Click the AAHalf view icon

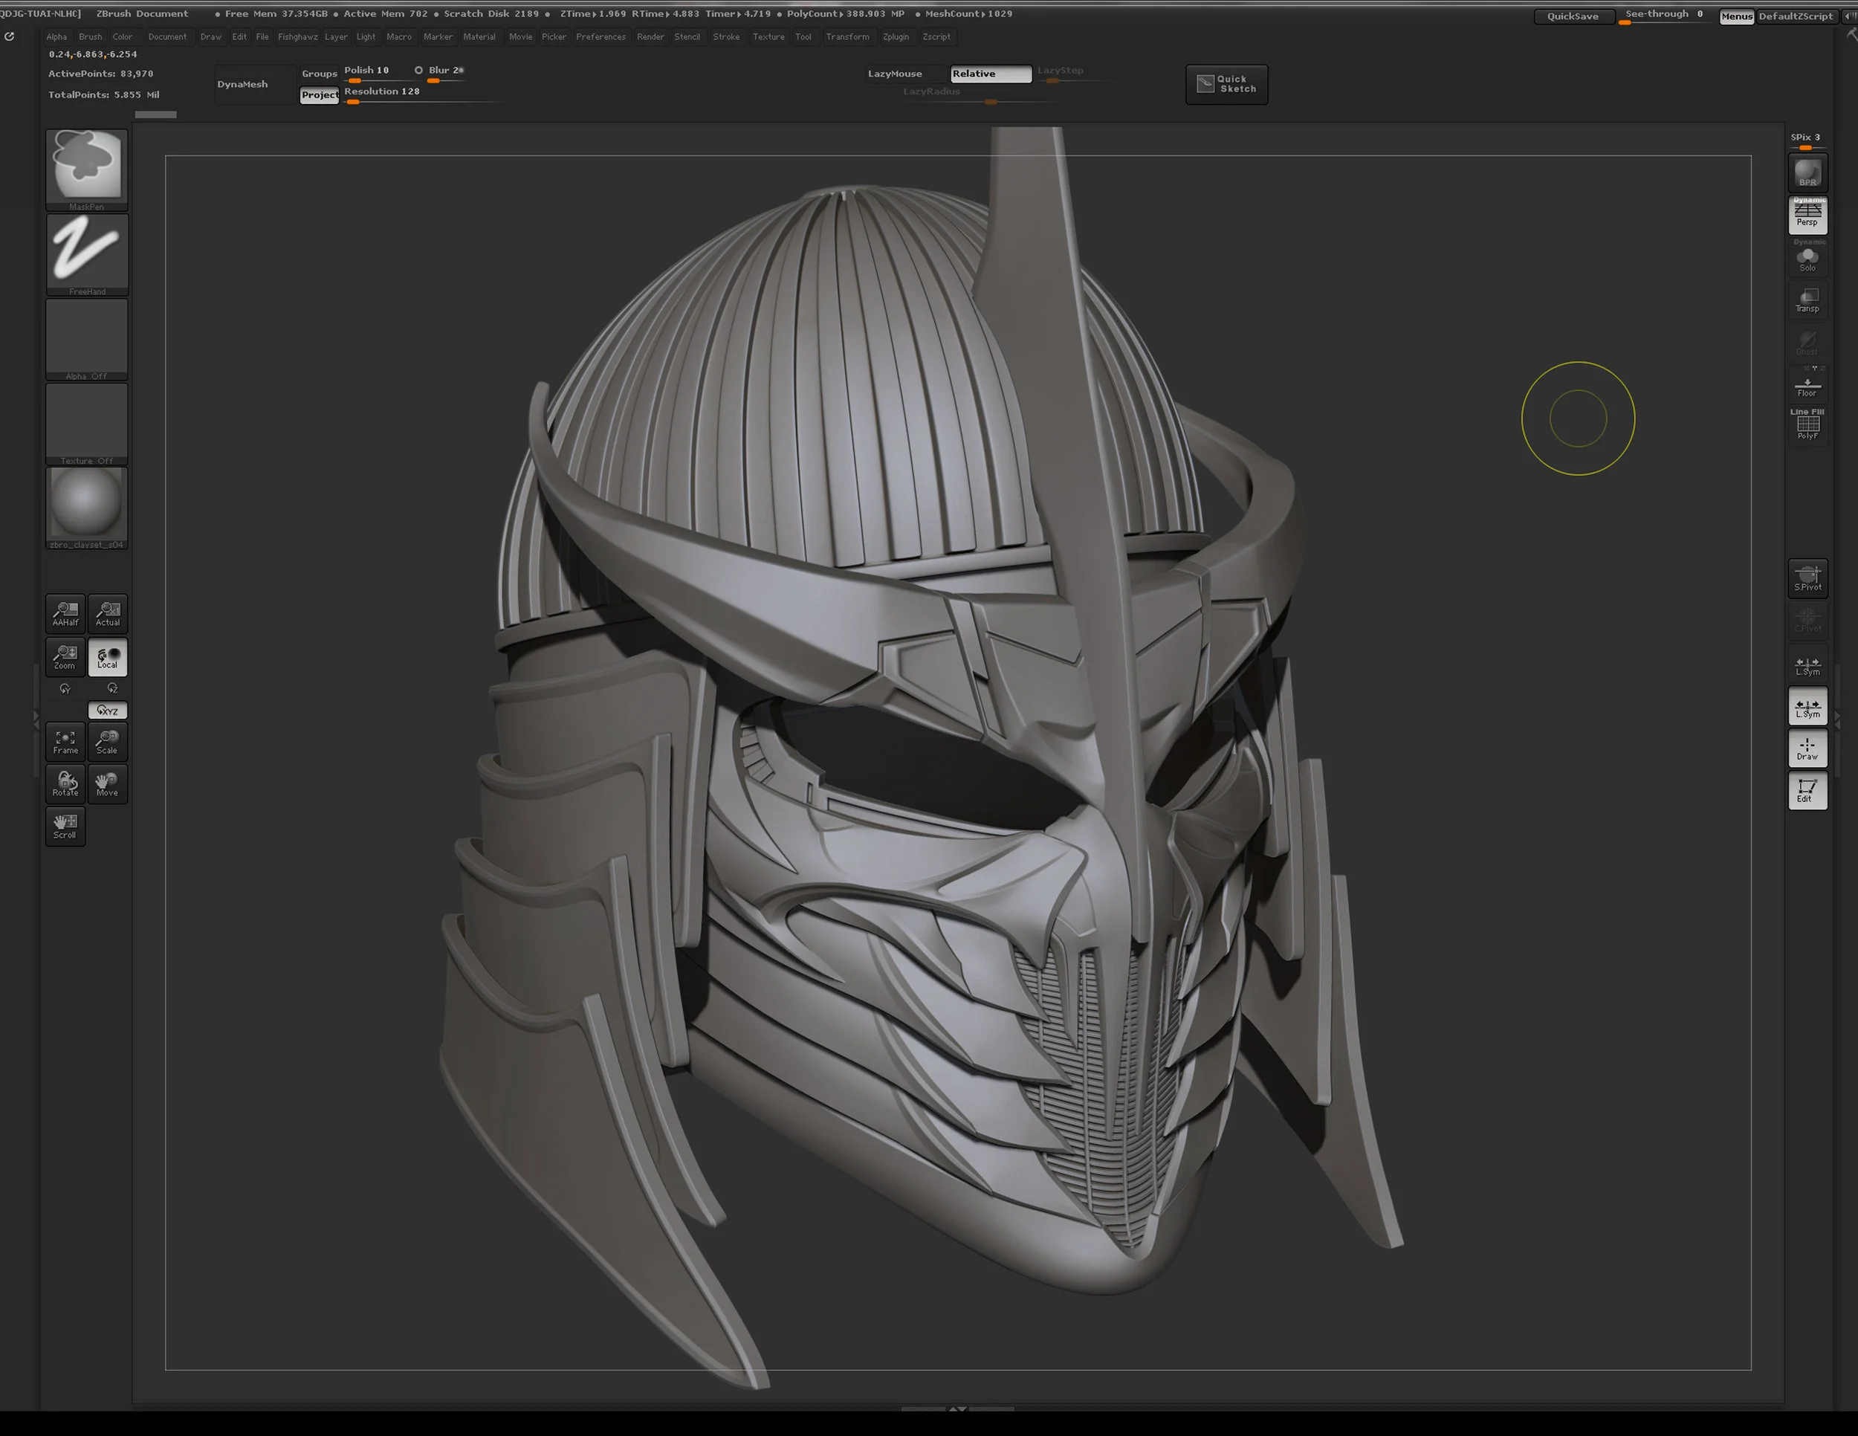[65, 613]
